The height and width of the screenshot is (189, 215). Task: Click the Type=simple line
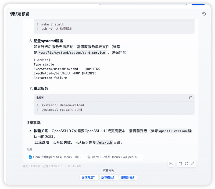pos(44,64)
